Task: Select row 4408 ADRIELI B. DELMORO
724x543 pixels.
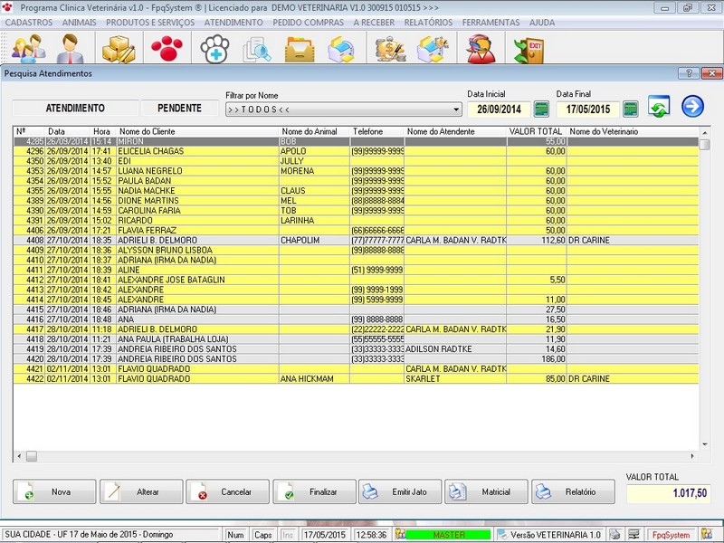Action: (356, 240)
